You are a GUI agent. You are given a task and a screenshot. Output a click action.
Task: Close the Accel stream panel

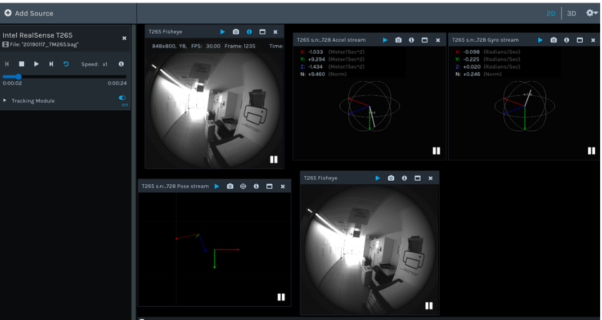click(x=438, y=40)
